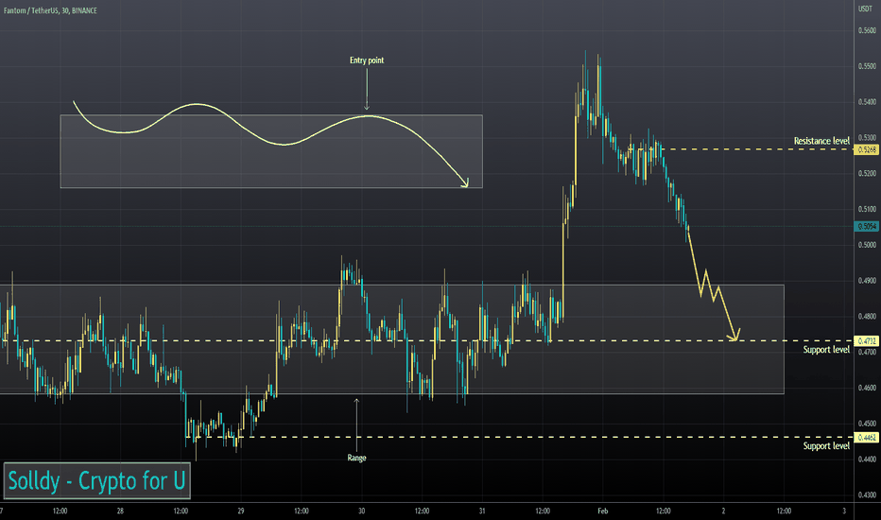Click the 0.4300 price axis label
Viewport: 881px width, 520px height.
pyautogui.click(x=867, y=495)
